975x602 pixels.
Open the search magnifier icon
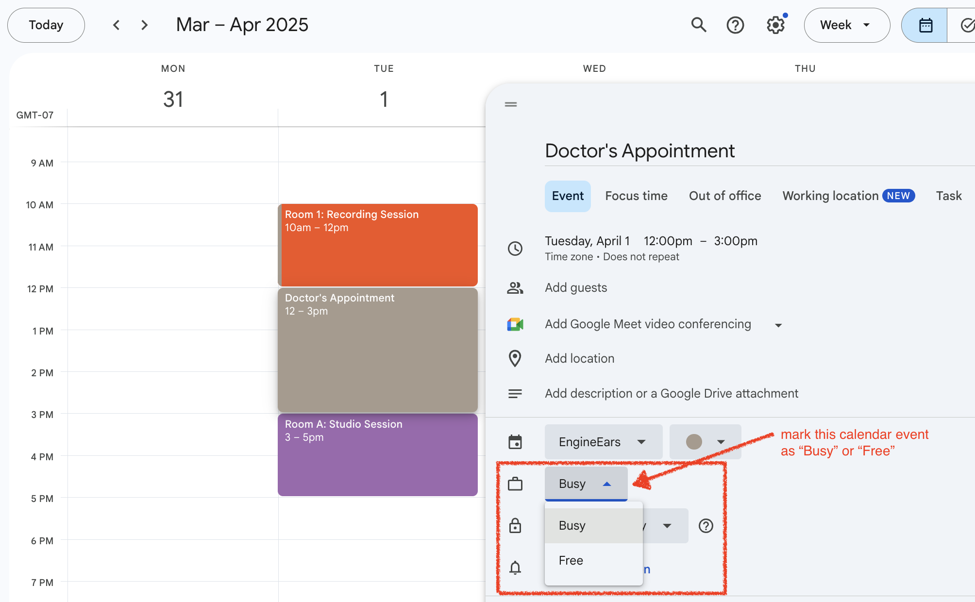(698, 25)
